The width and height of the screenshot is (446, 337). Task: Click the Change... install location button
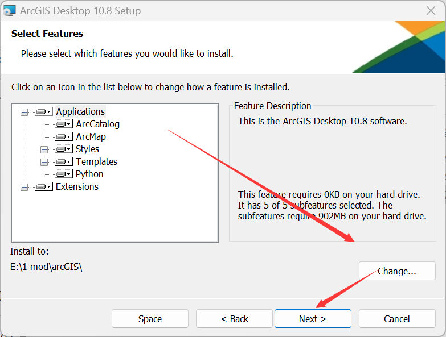tap(397, 271)
